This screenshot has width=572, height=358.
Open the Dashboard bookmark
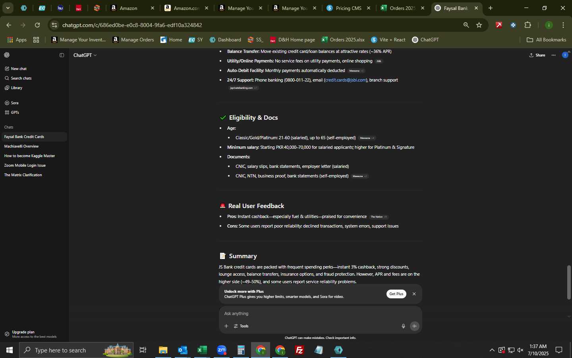pos(225,40)
